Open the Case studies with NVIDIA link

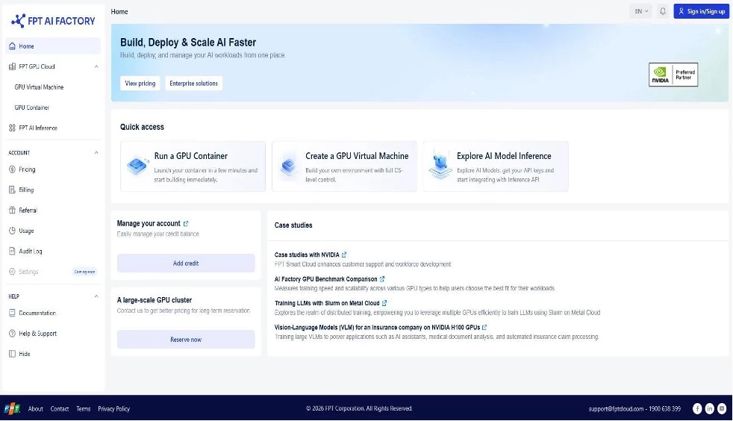point(307,255)
